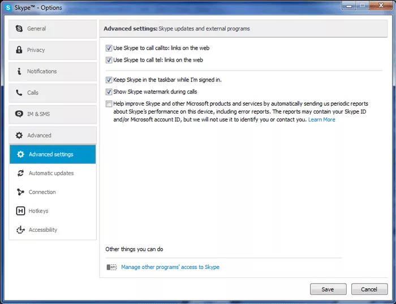Click the refresh arrows icon for Automatic updates
The height and width of the screenshot is (304, 396).
coord(20,173)
